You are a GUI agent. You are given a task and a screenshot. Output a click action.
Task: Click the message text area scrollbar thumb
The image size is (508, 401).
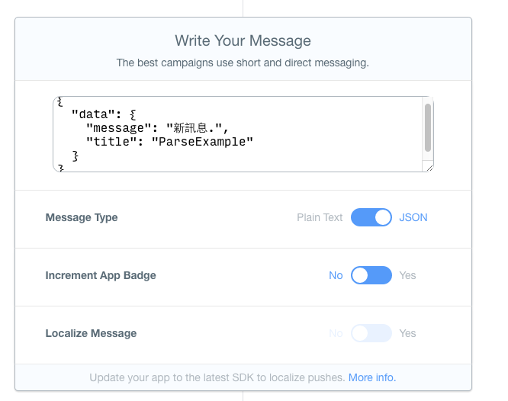pyautogui.click(x=428, y=127)
